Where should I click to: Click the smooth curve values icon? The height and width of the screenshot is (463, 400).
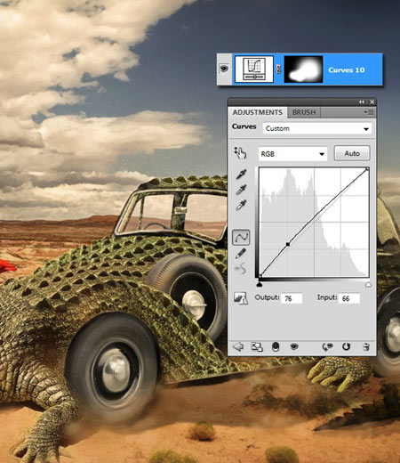pos(241,269)
